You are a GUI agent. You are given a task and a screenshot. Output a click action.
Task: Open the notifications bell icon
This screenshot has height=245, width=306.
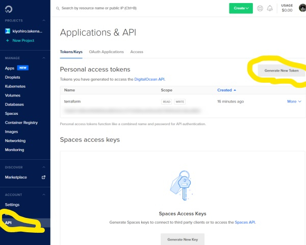(x=270, y=8)
